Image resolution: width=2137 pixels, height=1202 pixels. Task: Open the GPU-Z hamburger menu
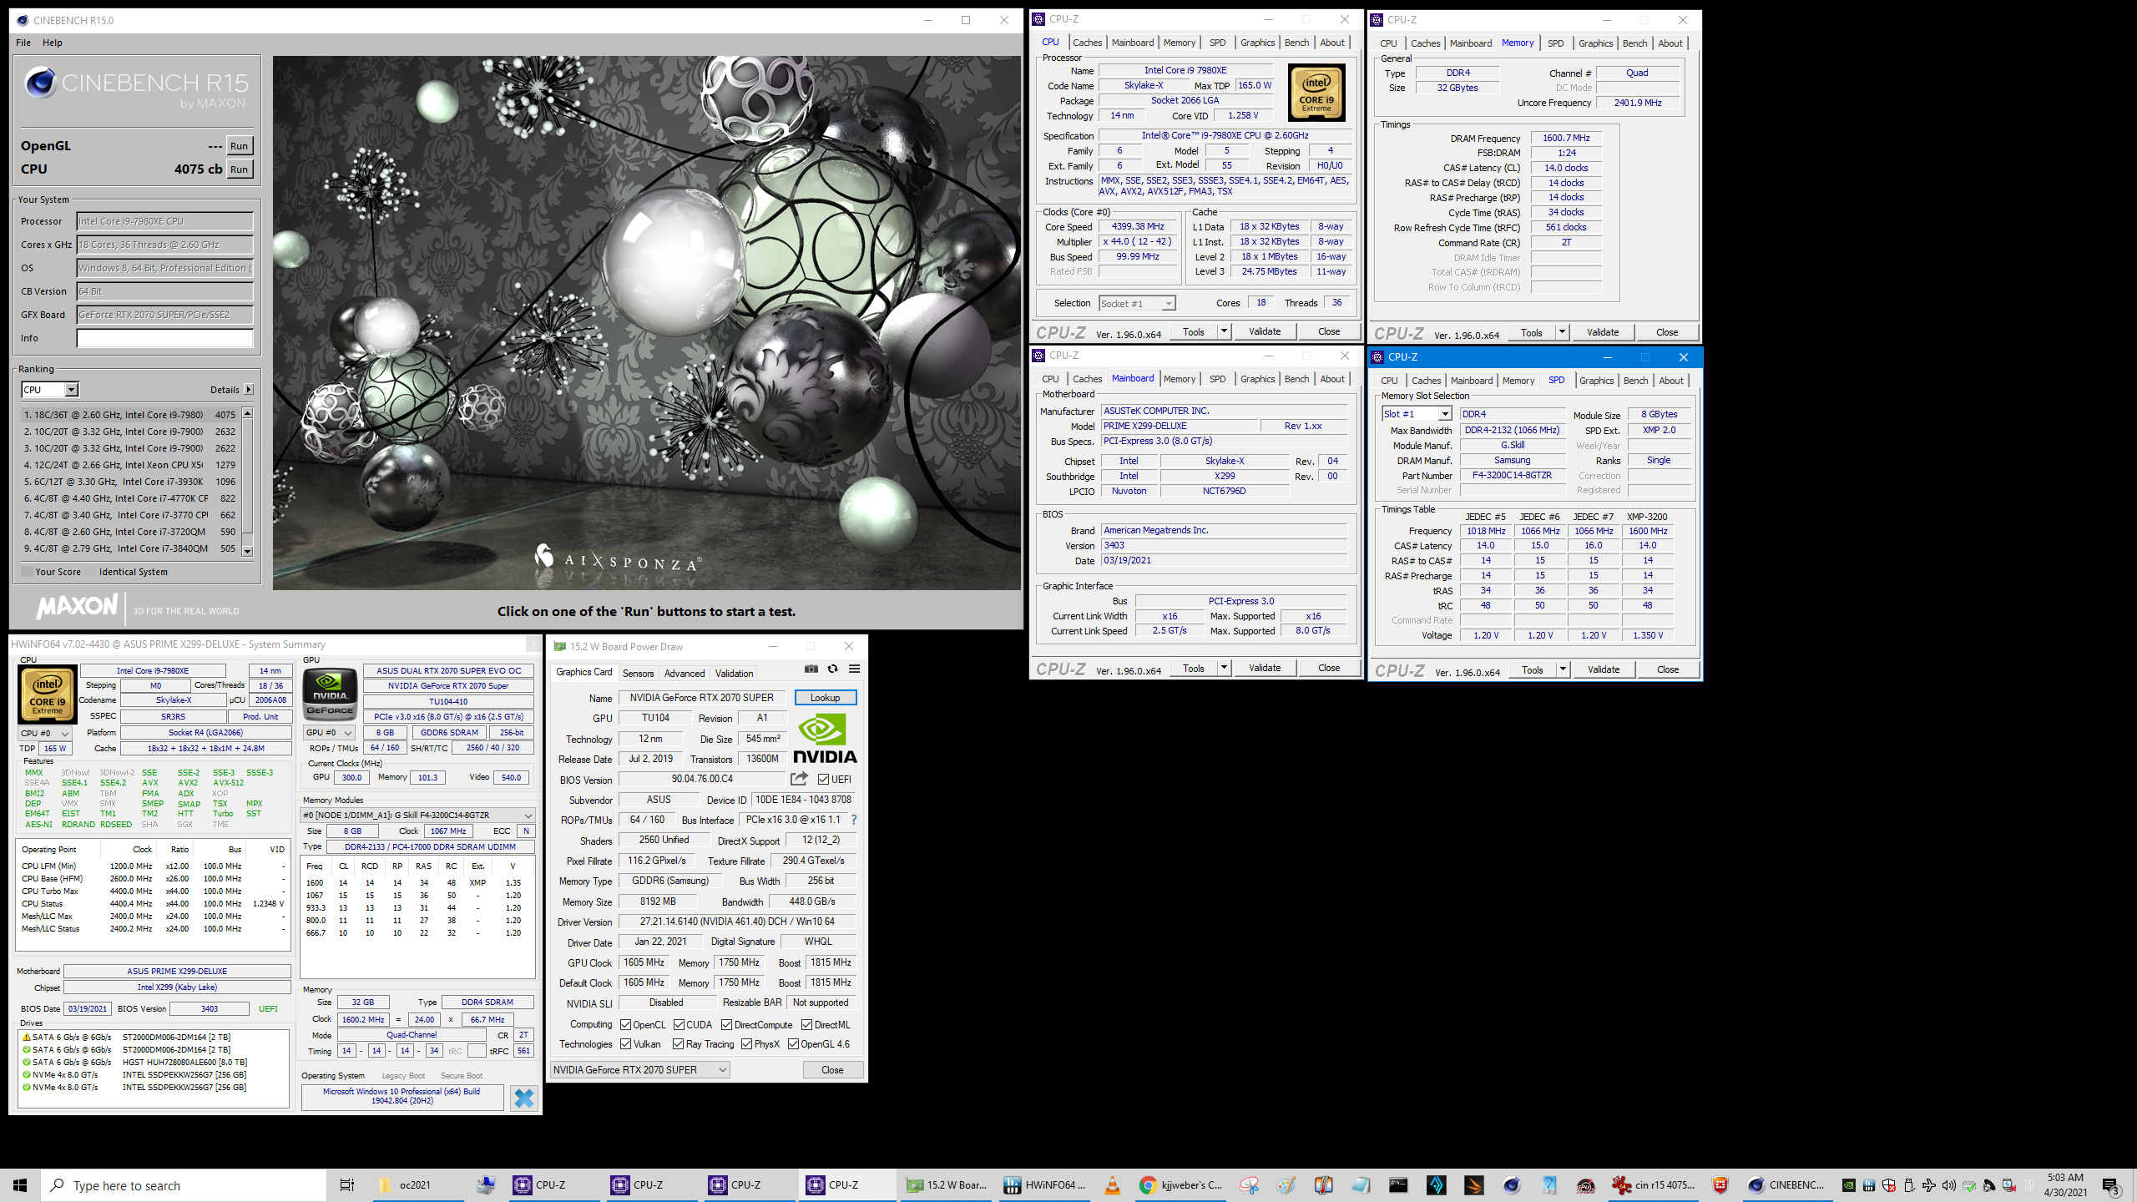click(x=854, y=669)
